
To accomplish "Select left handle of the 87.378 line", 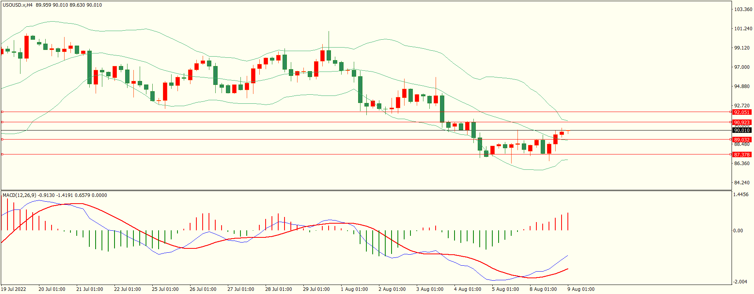I will click(x=2, y=154).
